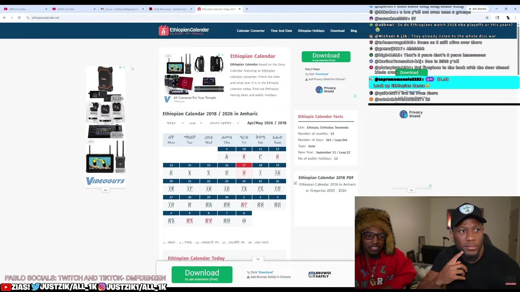
Task: Click the Videoguys logo in left ad
Action: click(105, 181)
